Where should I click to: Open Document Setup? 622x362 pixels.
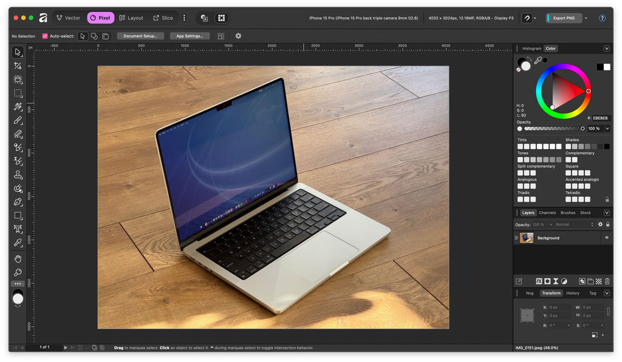[140, 36]
